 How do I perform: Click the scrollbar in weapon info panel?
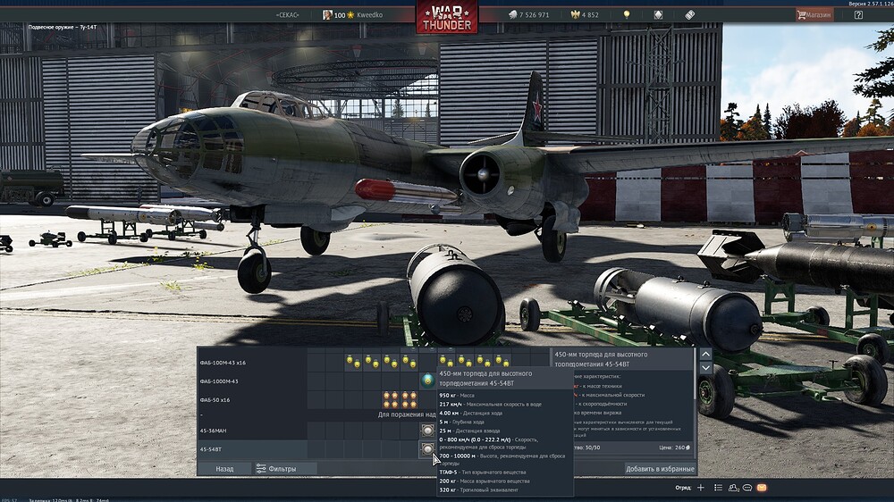coord(695,373)
